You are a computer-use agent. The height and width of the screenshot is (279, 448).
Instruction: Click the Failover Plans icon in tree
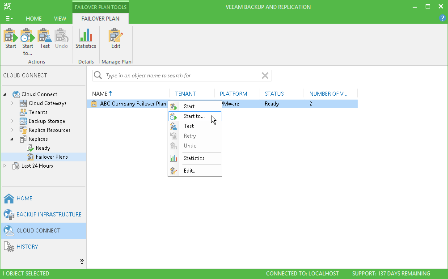click(x=30, y=156)
